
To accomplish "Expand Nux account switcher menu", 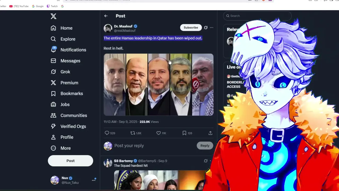I will tap(93, 180).
